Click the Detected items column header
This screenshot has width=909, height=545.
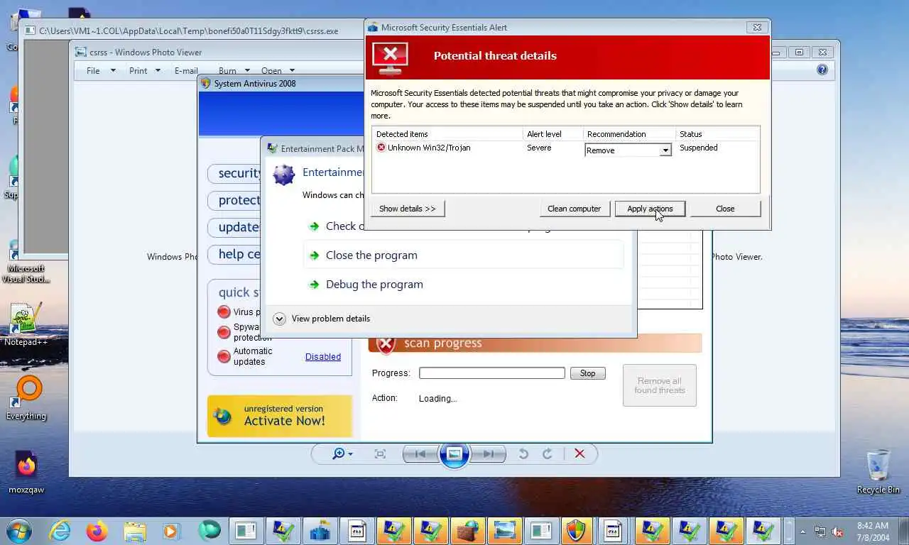pos(447,134)
